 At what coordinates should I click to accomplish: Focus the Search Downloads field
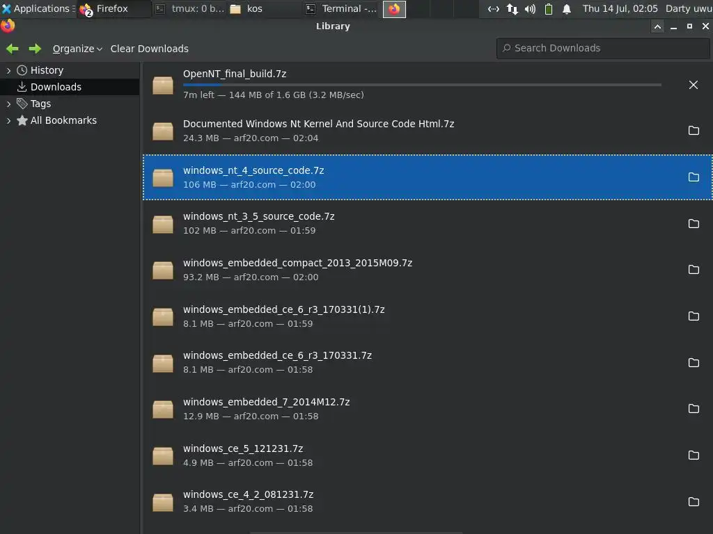coord(603,48)
